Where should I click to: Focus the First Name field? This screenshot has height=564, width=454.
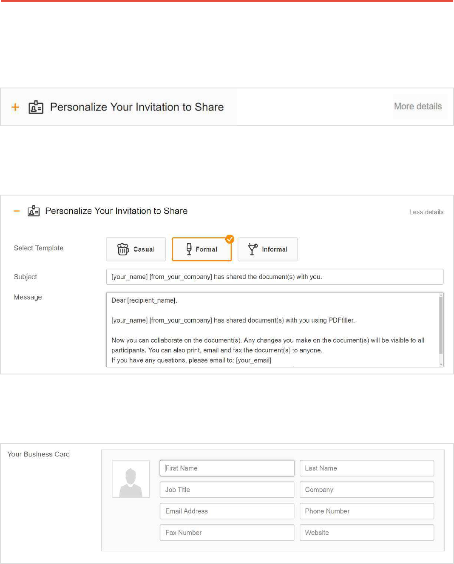point(227,468)
